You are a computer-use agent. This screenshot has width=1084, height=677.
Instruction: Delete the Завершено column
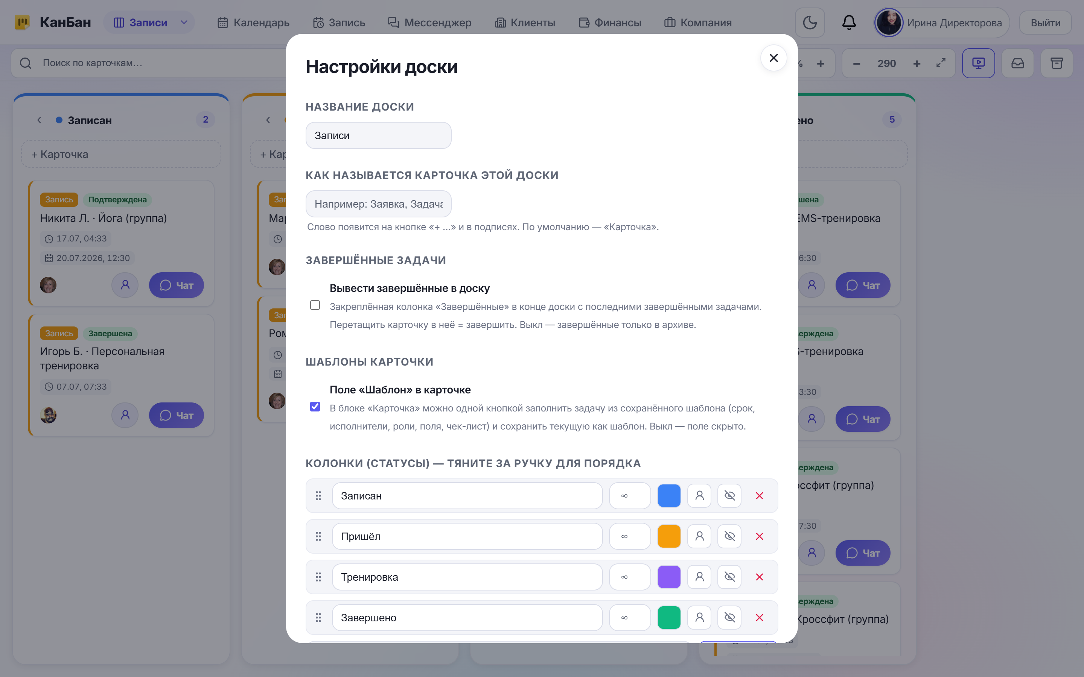tap(760, 618)
